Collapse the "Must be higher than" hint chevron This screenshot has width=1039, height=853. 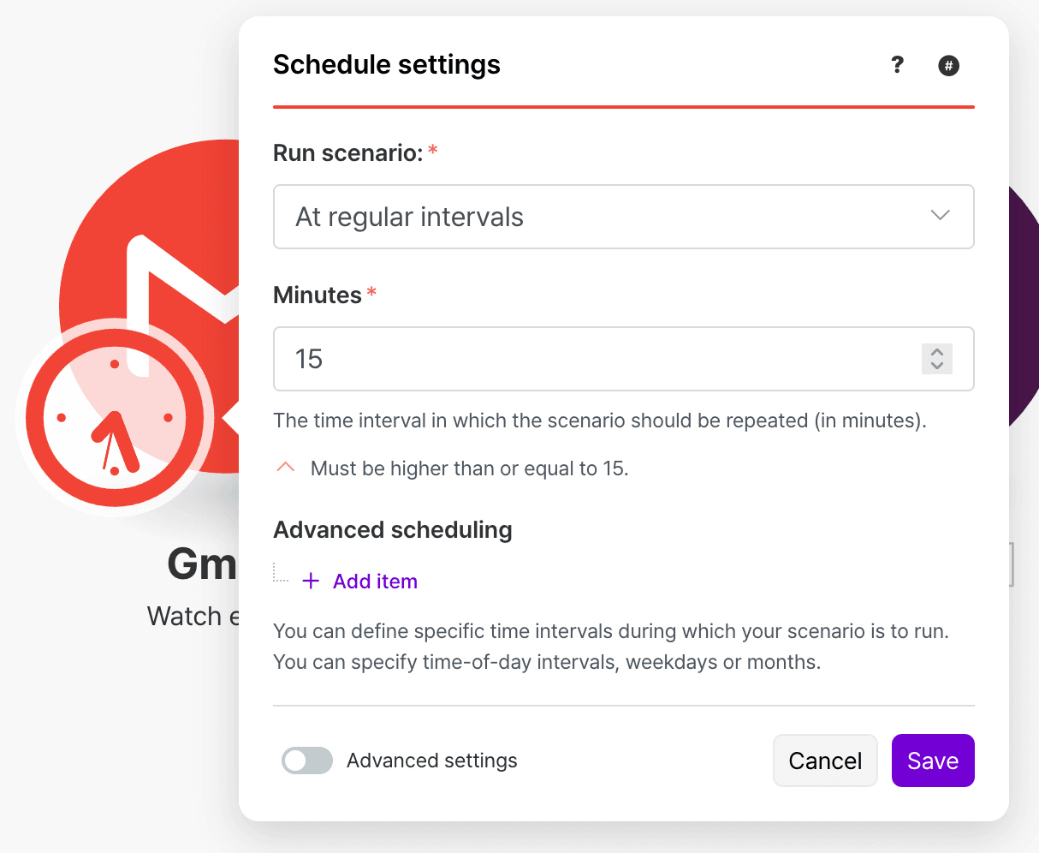coord(286,468)
